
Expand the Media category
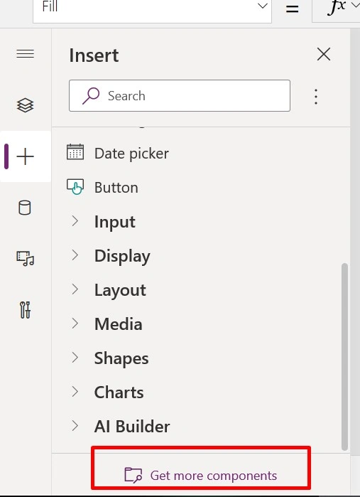pyautogui.click(x=75, y=324)
